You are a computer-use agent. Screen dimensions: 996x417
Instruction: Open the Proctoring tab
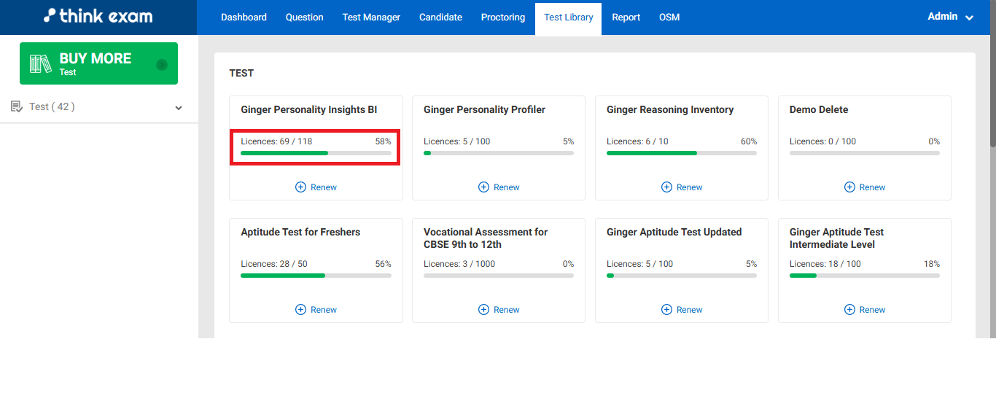(503, 17)
